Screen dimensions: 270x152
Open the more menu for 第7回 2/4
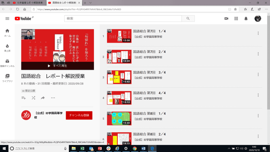coord(258,54)
